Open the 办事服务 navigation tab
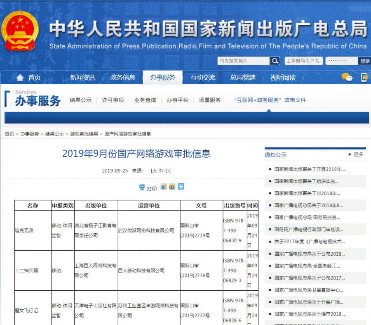Screen dimensions: 371x325 coord(162,77)
